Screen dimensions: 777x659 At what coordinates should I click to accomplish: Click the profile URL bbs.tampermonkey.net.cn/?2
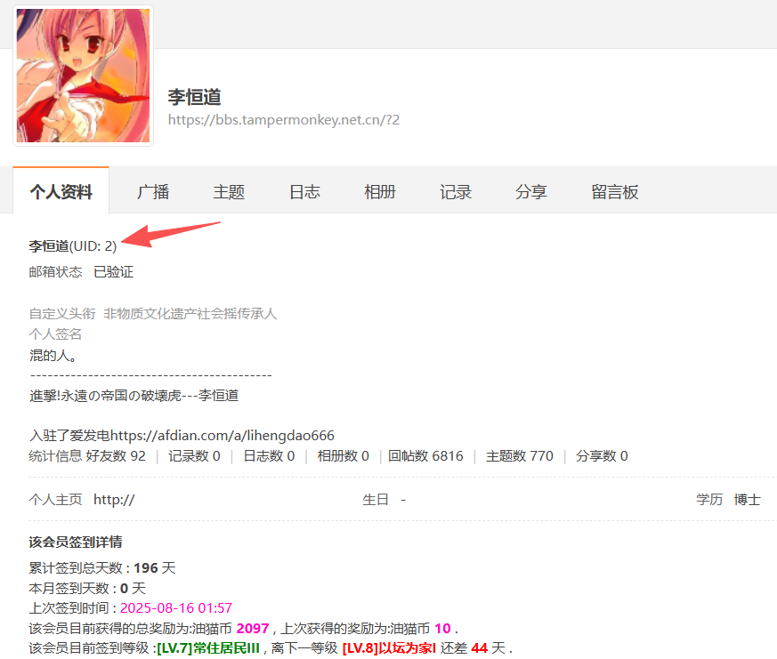tap(283, 120)
